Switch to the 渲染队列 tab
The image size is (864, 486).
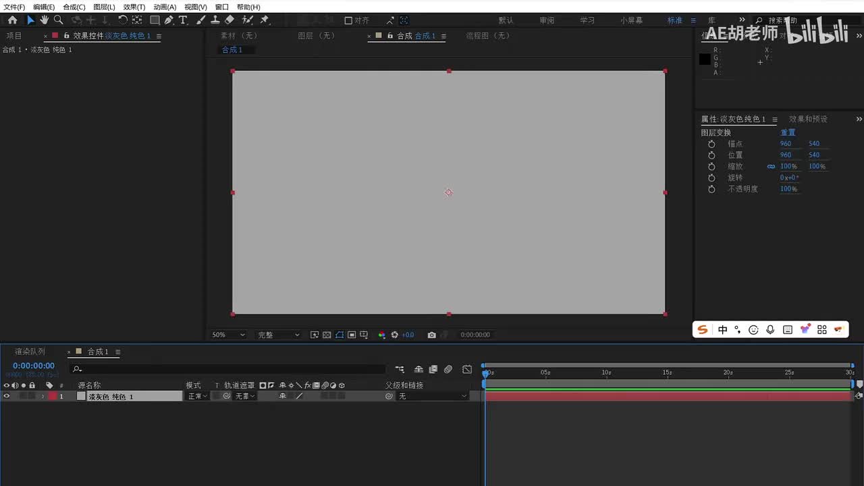point(30,352)
